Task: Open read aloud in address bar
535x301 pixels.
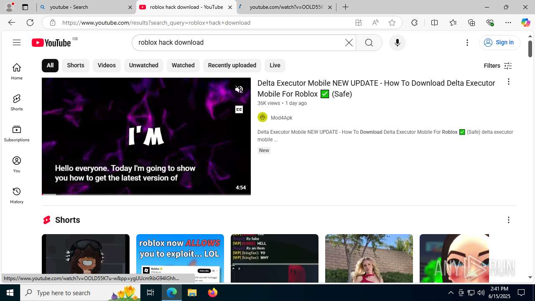Action: pyautogui.click(x=375, y=23)
